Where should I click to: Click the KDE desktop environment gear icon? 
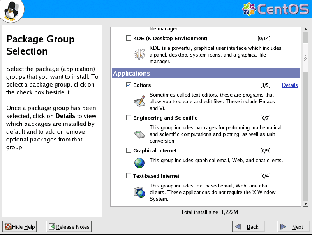[x=139, y=55]
